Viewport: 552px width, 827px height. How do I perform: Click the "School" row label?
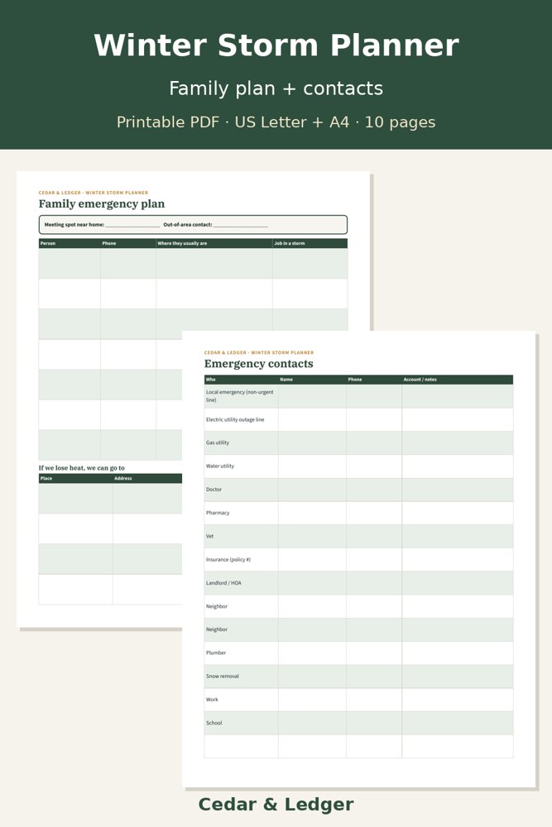click(x=214, y=723)
